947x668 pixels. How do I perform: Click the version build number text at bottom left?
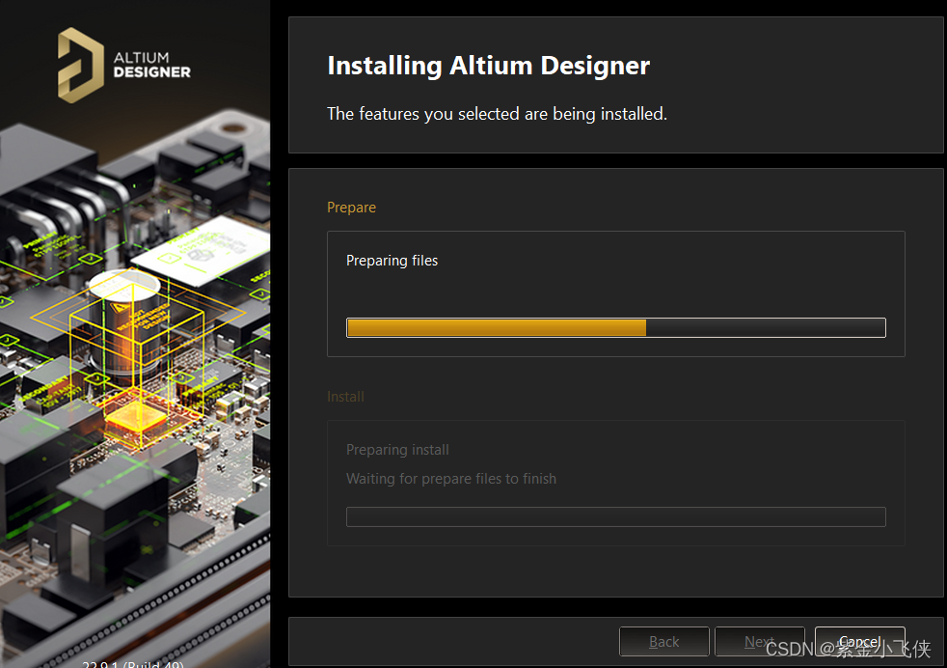tap(132, 663)
